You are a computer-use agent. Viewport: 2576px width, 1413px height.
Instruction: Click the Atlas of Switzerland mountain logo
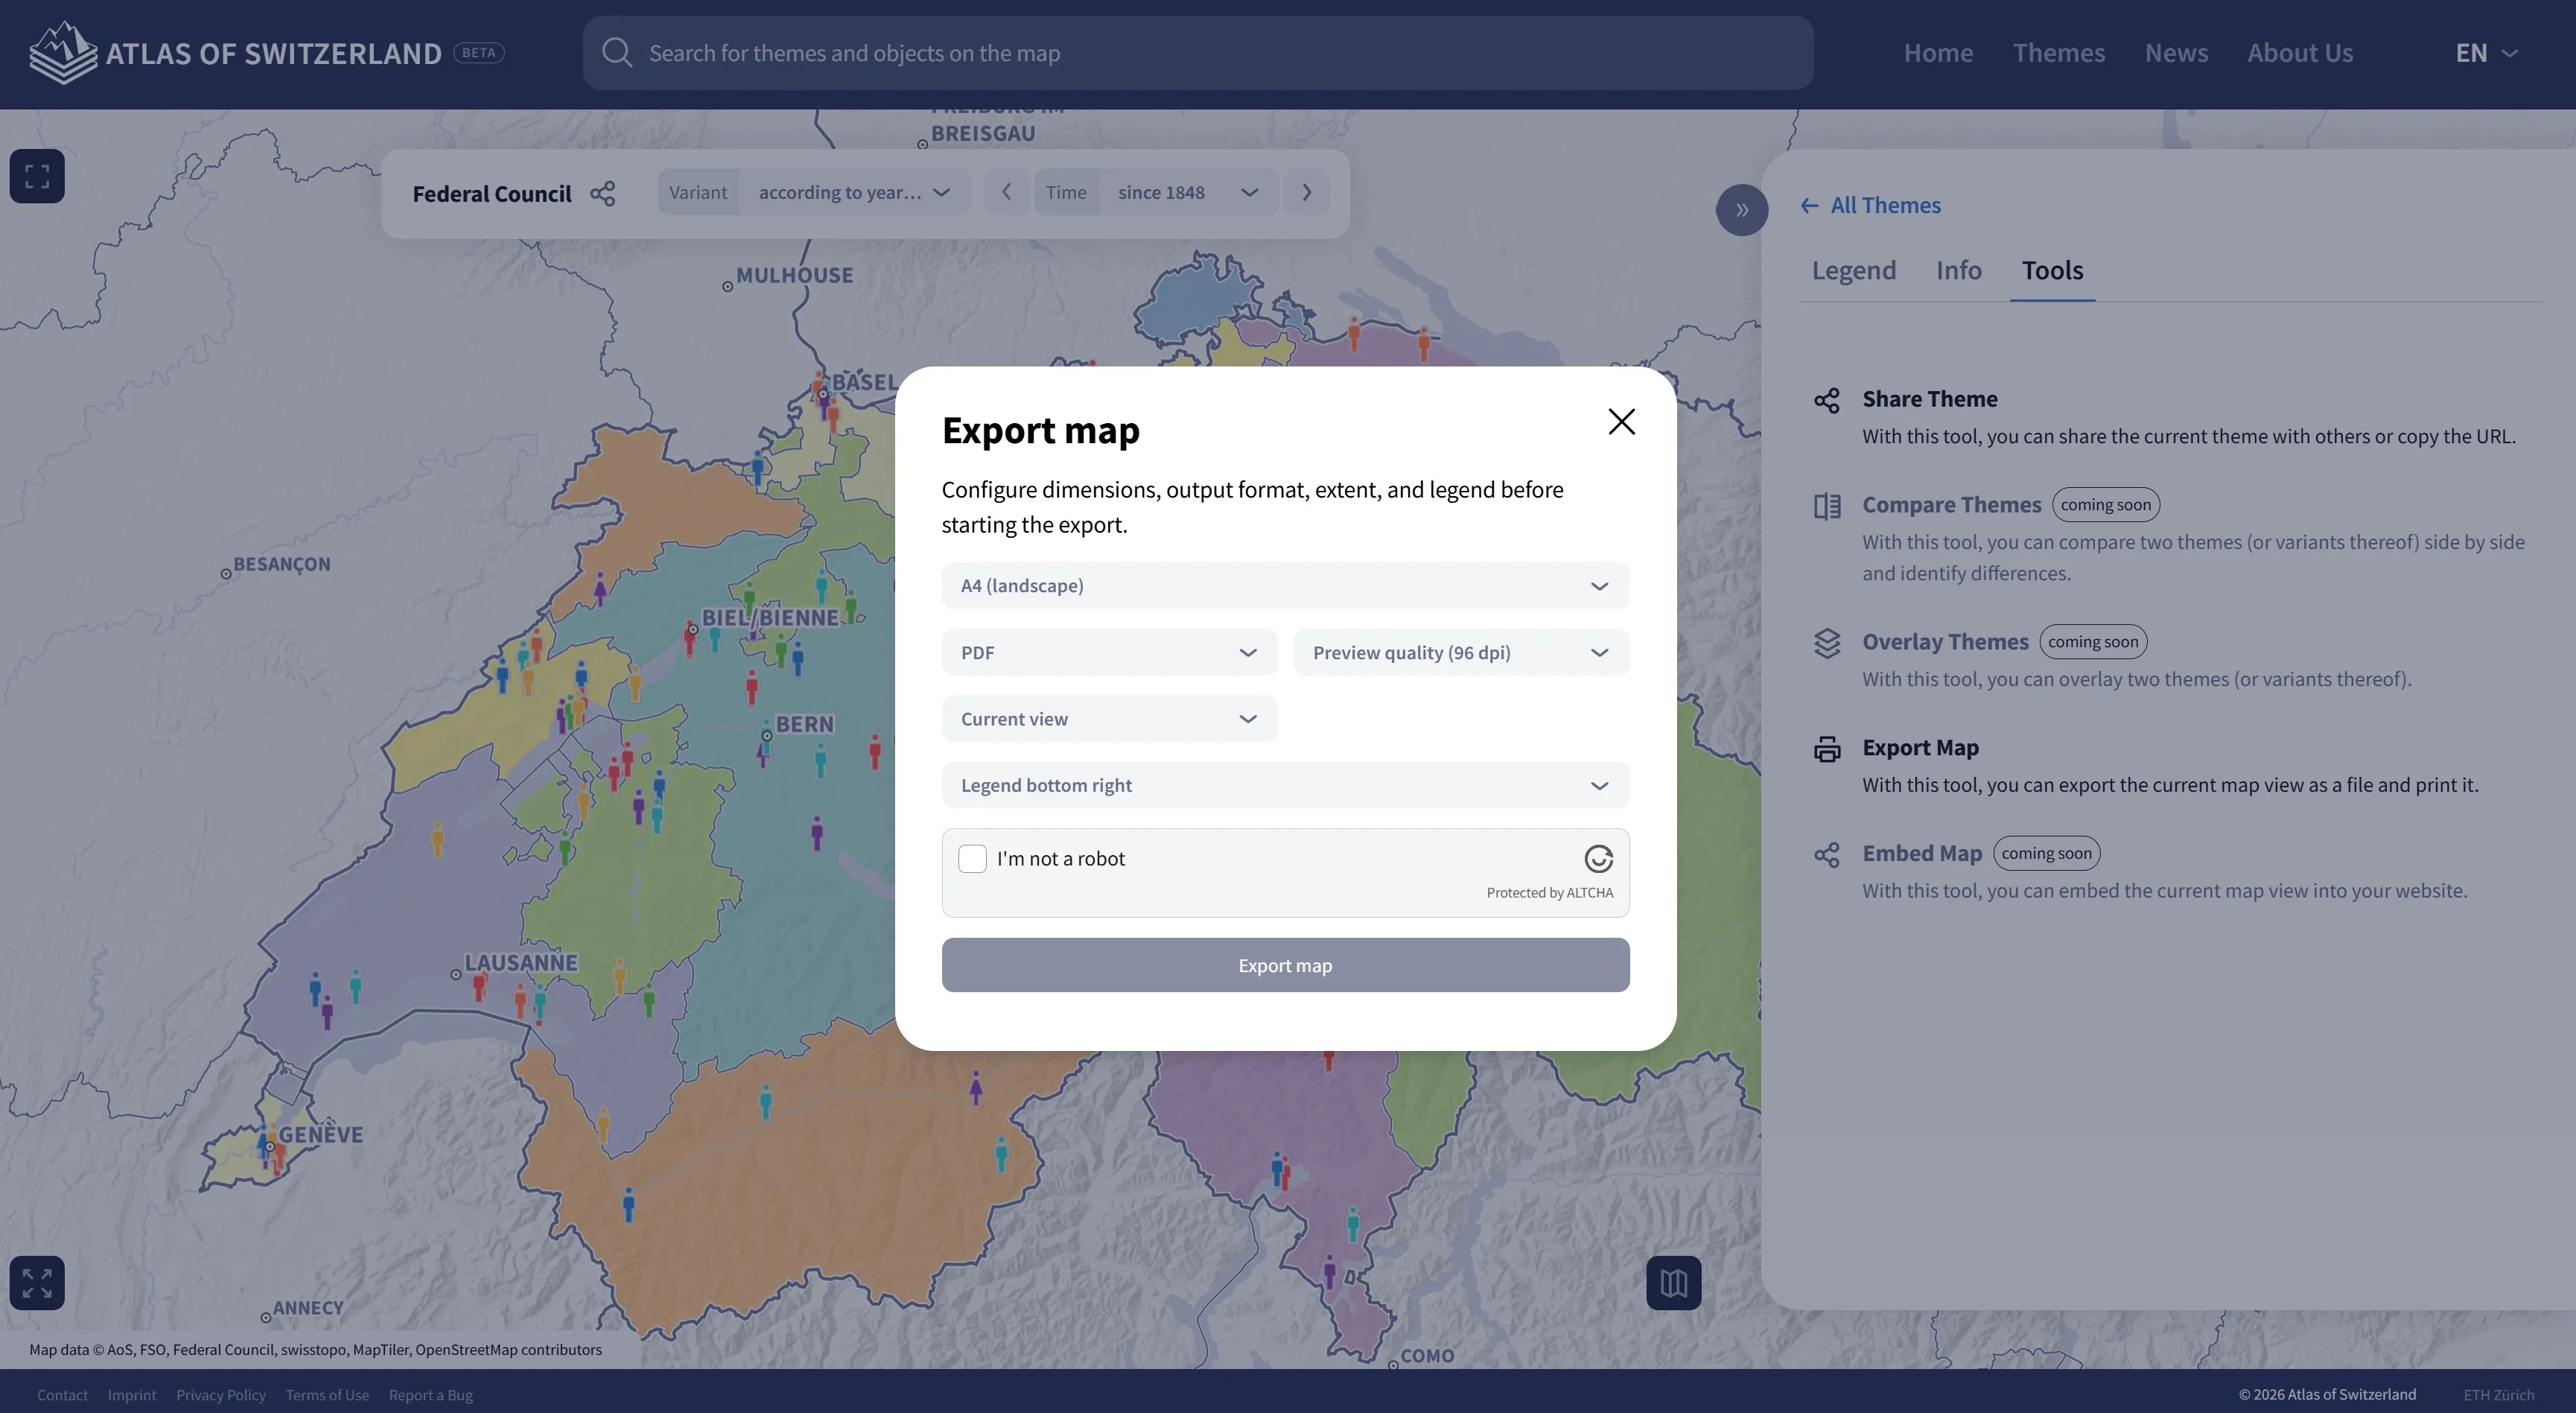pos(63,52)
